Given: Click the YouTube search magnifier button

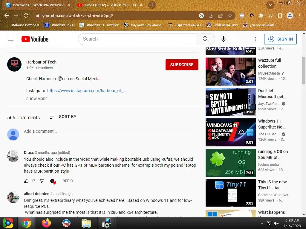Looking at the screenshot, I should (206, 39).
